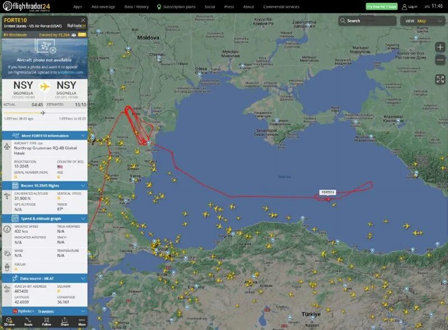Collapse the More FORTE10 information section
The image size is (448, 330).
(83, 136)
